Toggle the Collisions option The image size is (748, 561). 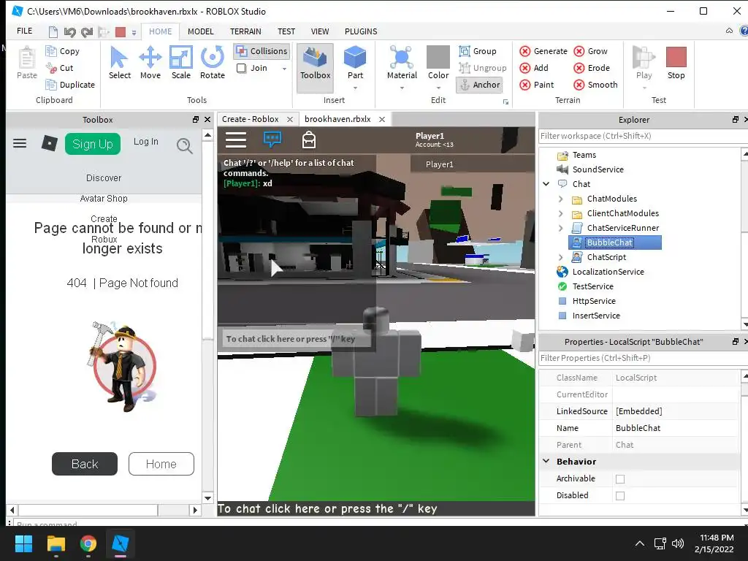pyautogui.click(x=262, y=51)
